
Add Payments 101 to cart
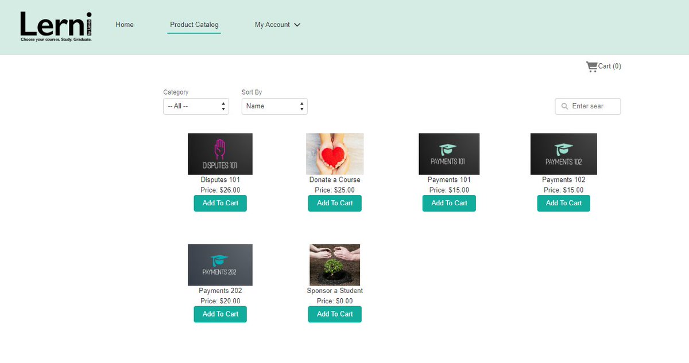point(449,203)
